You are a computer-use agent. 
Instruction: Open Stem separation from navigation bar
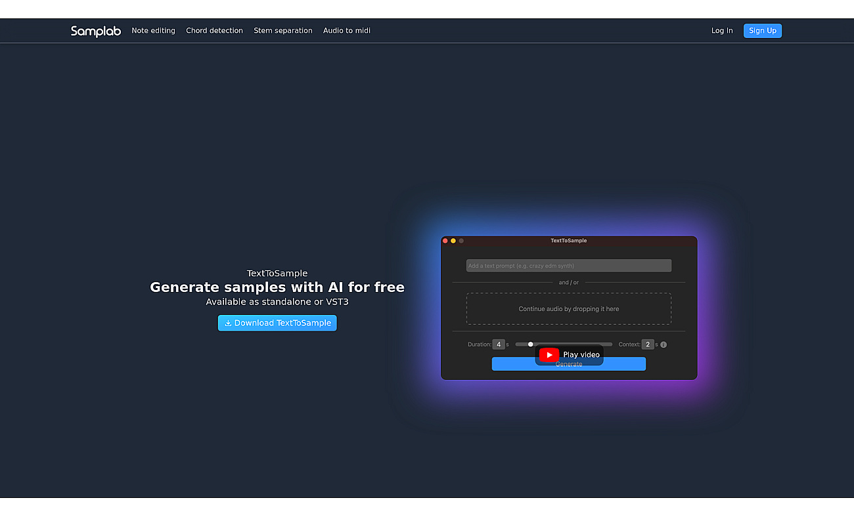pos(283,31)
